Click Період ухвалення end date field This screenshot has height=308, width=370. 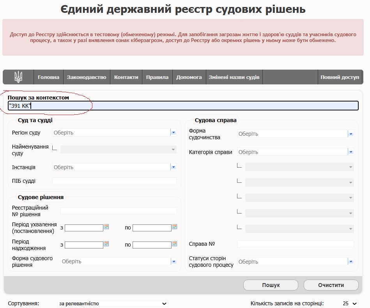[152, 228]
